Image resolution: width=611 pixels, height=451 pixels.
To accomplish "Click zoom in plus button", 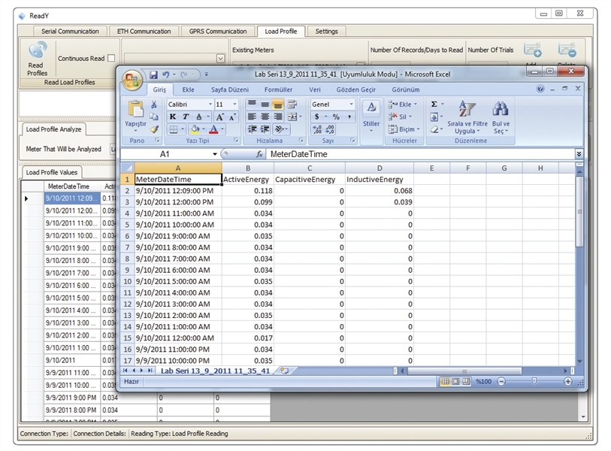I will point(567,382).
